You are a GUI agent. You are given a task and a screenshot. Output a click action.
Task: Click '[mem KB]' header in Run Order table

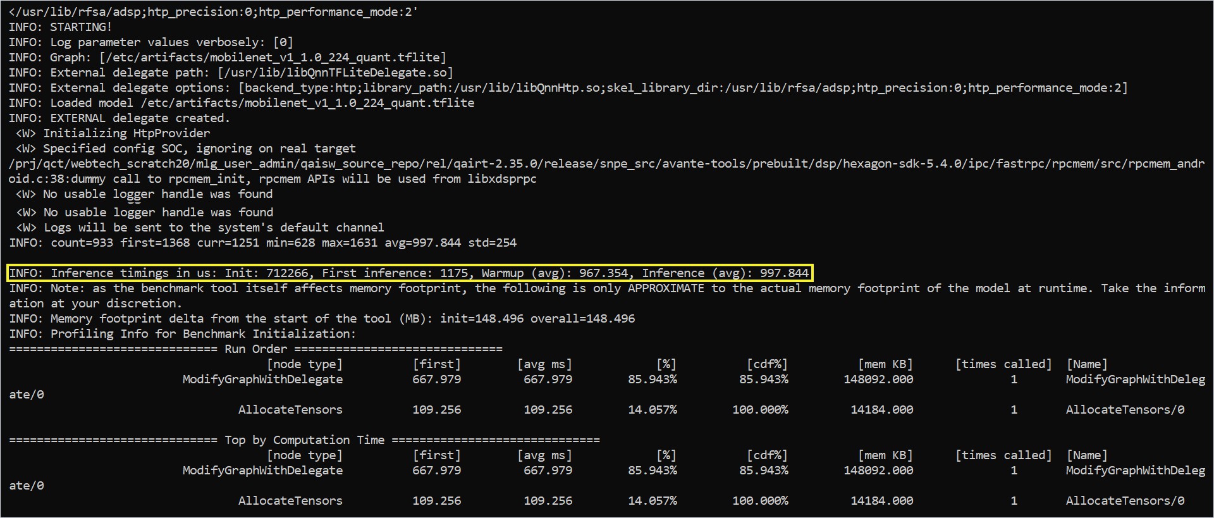885,364
